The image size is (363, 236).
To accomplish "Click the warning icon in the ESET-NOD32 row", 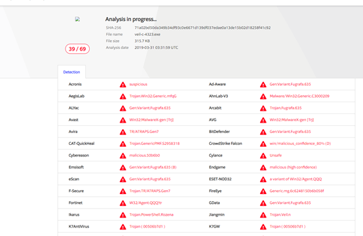I will click(263, 179).
